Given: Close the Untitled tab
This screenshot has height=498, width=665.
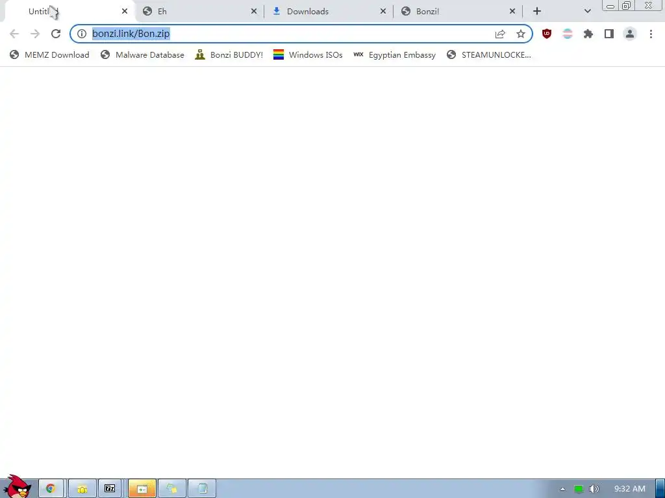Looking at the screenshot, I should click(x=125, y=12).
